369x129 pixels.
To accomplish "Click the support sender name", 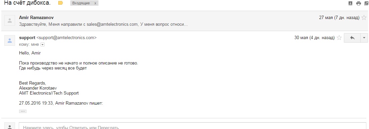I will pos(27,37).
